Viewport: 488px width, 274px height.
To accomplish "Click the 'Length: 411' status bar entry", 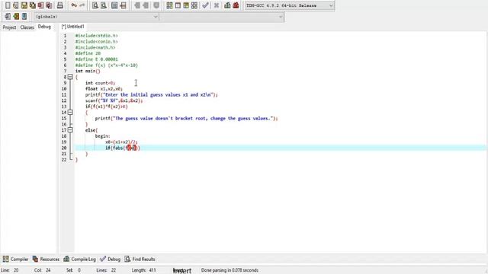I will 144,270.
